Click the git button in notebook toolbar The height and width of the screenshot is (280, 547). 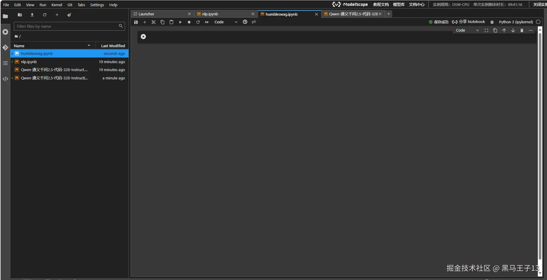coord(254,22)
